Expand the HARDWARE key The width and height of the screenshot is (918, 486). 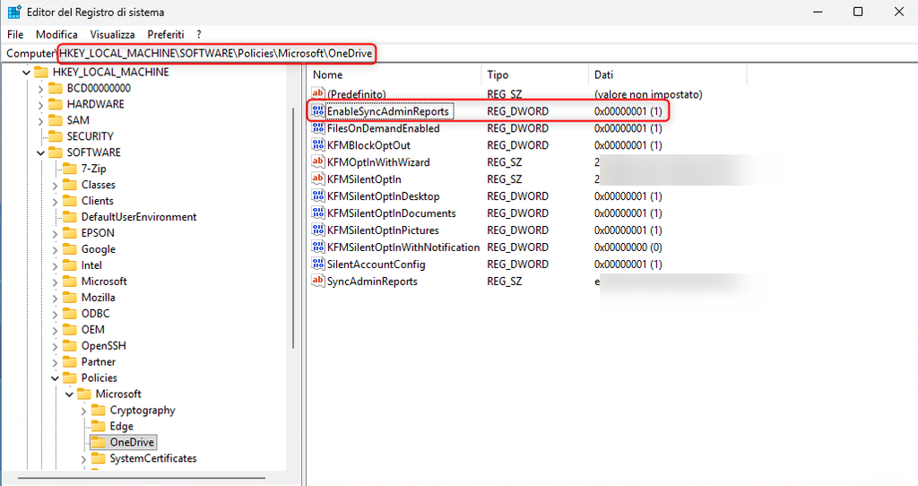click(x=40, y=105)
